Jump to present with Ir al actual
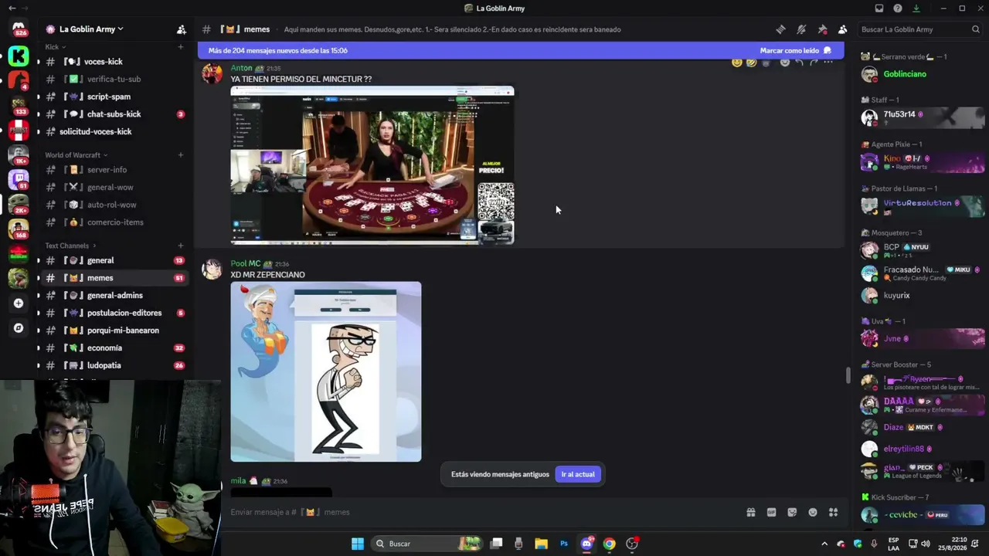This screenshot has width=989, height=556. coord(578,474)
